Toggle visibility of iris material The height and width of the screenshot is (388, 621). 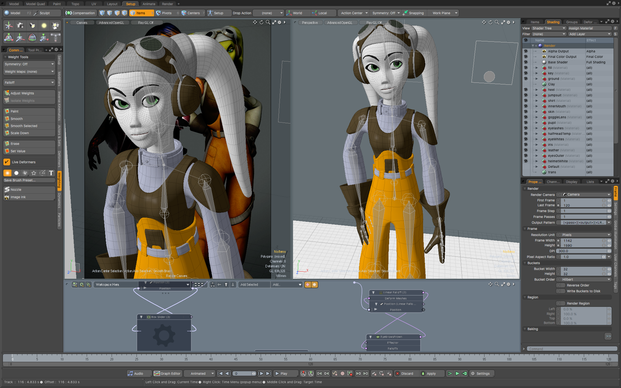[526, 145]
